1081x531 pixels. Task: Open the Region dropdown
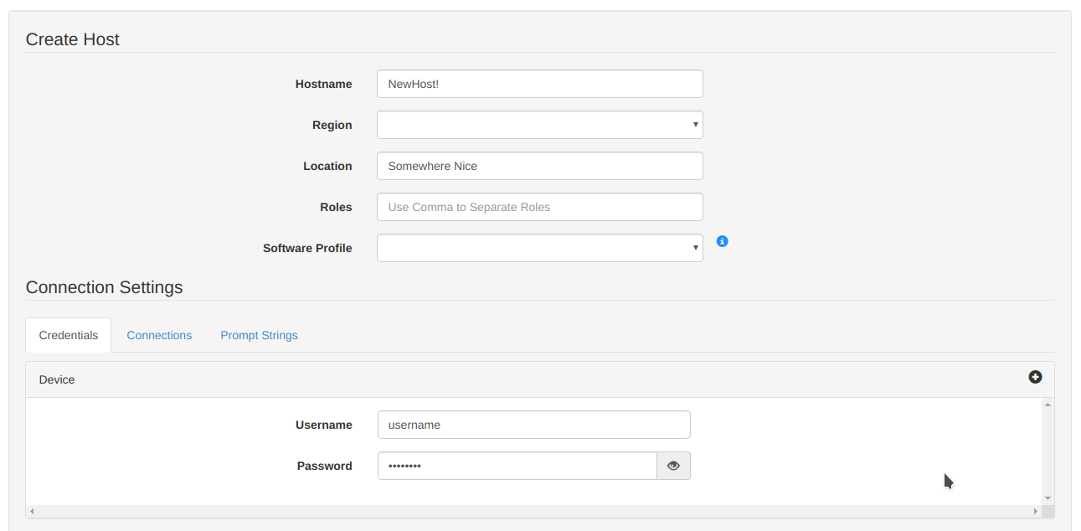coord(539,125)
